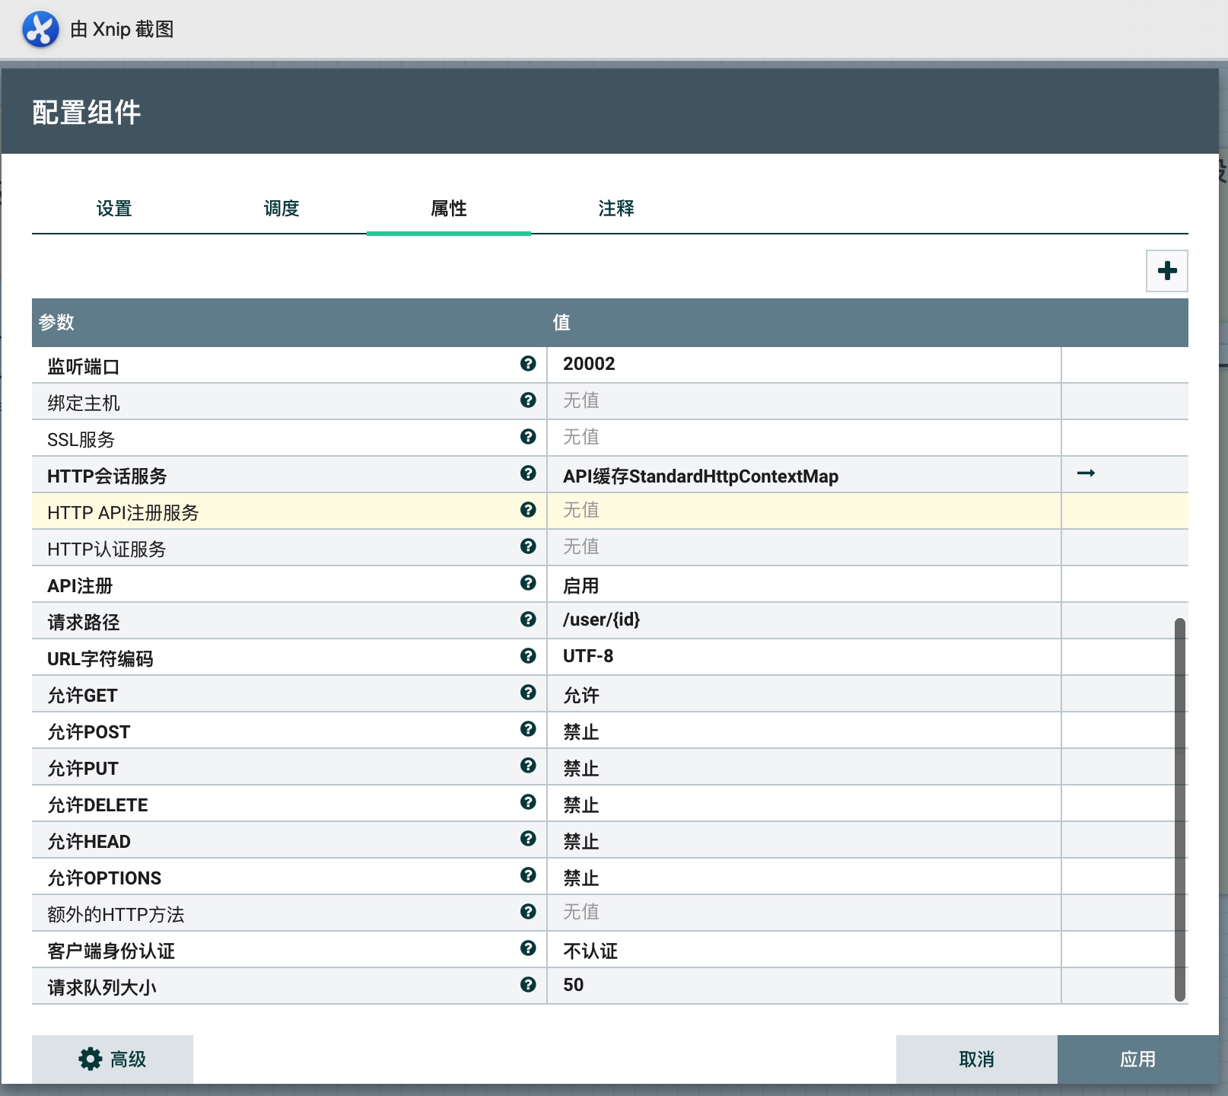This screenshot has width=1228, height=1096.
Task: Click the 取消 button
Action: 976,1059
